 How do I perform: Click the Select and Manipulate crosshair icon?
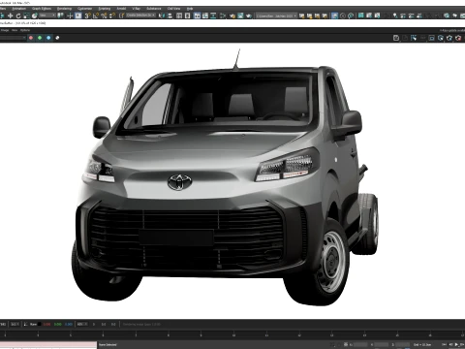[x=70, y=16]
